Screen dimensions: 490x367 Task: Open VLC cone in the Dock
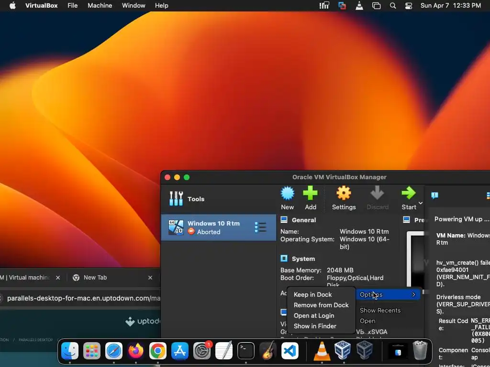322,350
